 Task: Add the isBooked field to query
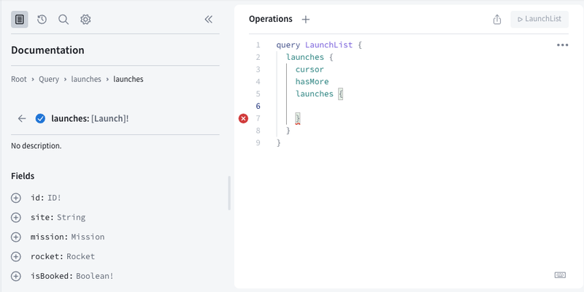[x=16, y=276]
